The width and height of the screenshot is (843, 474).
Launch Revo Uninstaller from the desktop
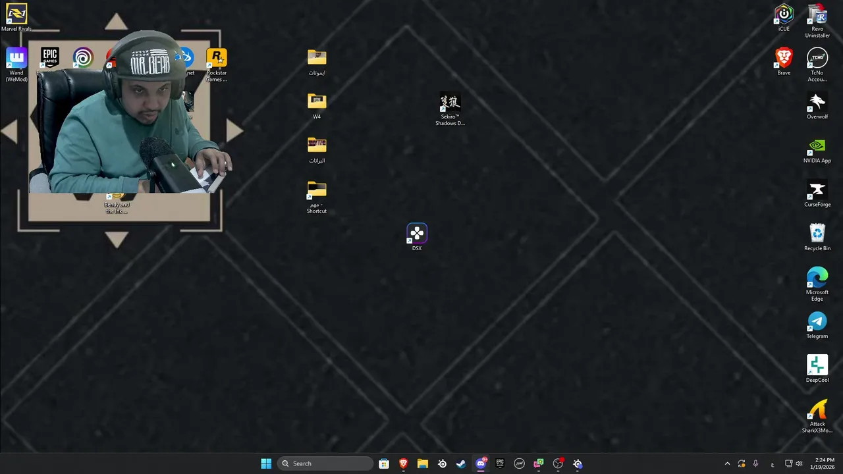click(817, 21)
